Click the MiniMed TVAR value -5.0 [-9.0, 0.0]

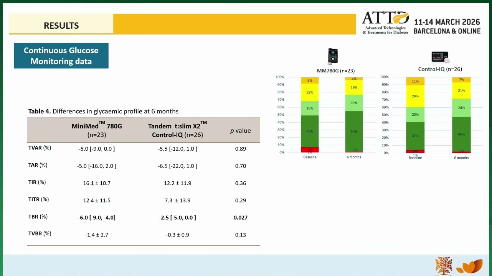[97, 149]
